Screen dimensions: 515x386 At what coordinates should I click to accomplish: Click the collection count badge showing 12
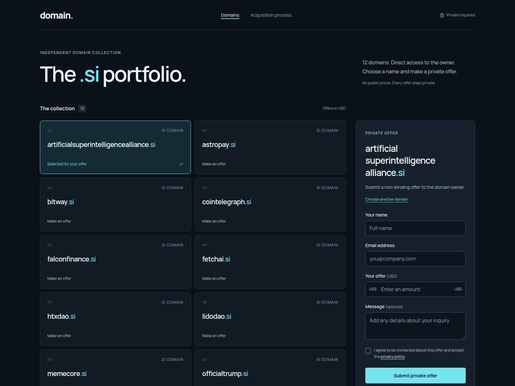click(82, 108)
